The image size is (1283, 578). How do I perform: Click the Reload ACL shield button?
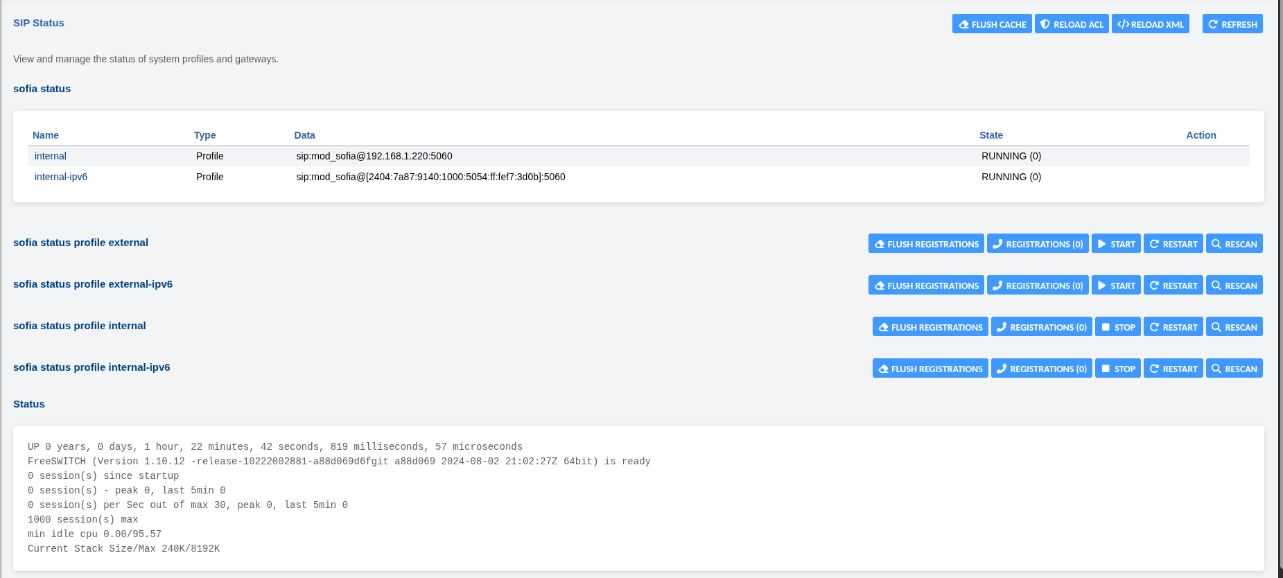pyautogui.click(x=1071, y=24)
